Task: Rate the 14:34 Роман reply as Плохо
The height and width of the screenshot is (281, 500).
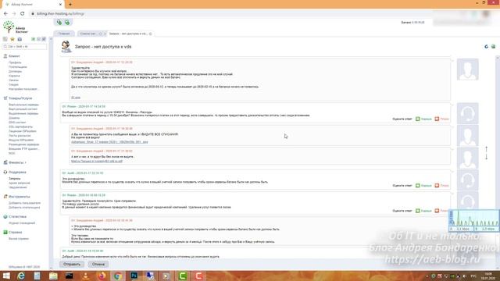Action: 441,119
